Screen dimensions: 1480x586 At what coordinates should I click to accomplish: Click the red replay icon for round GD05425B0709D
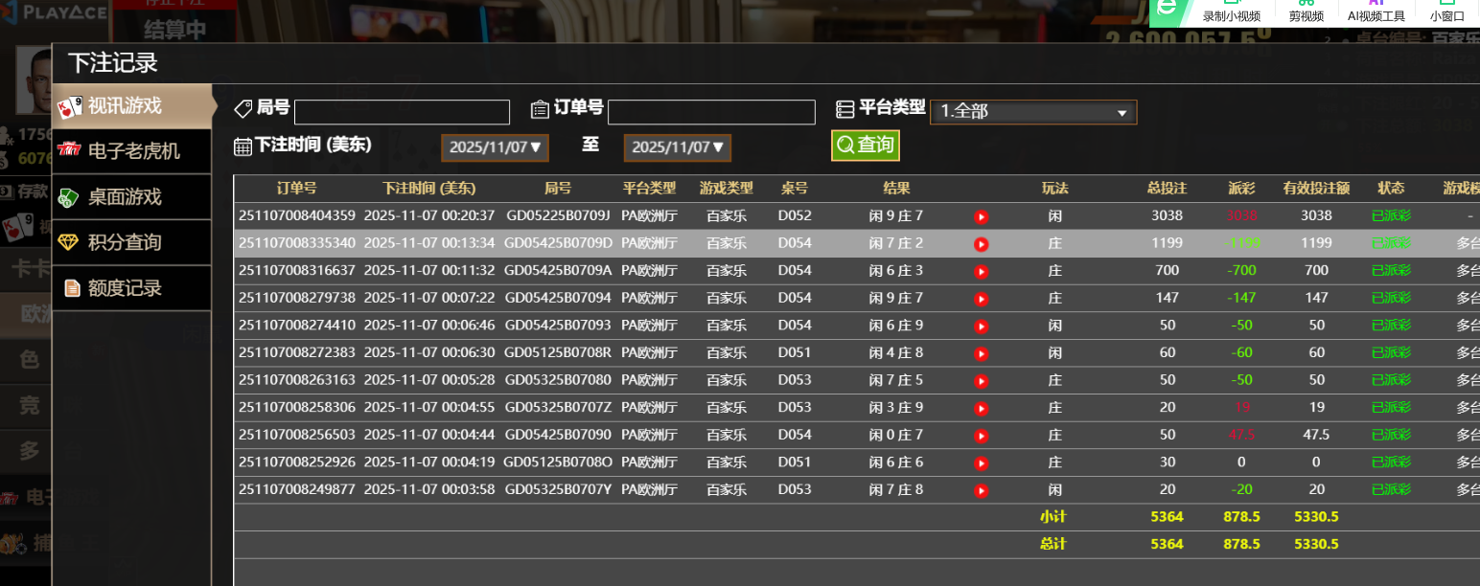coord(981,244)
